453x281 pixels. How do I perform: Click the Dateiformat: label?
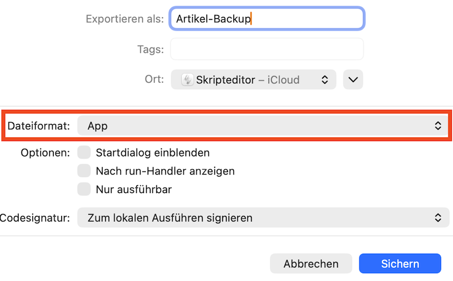[39, 126]
